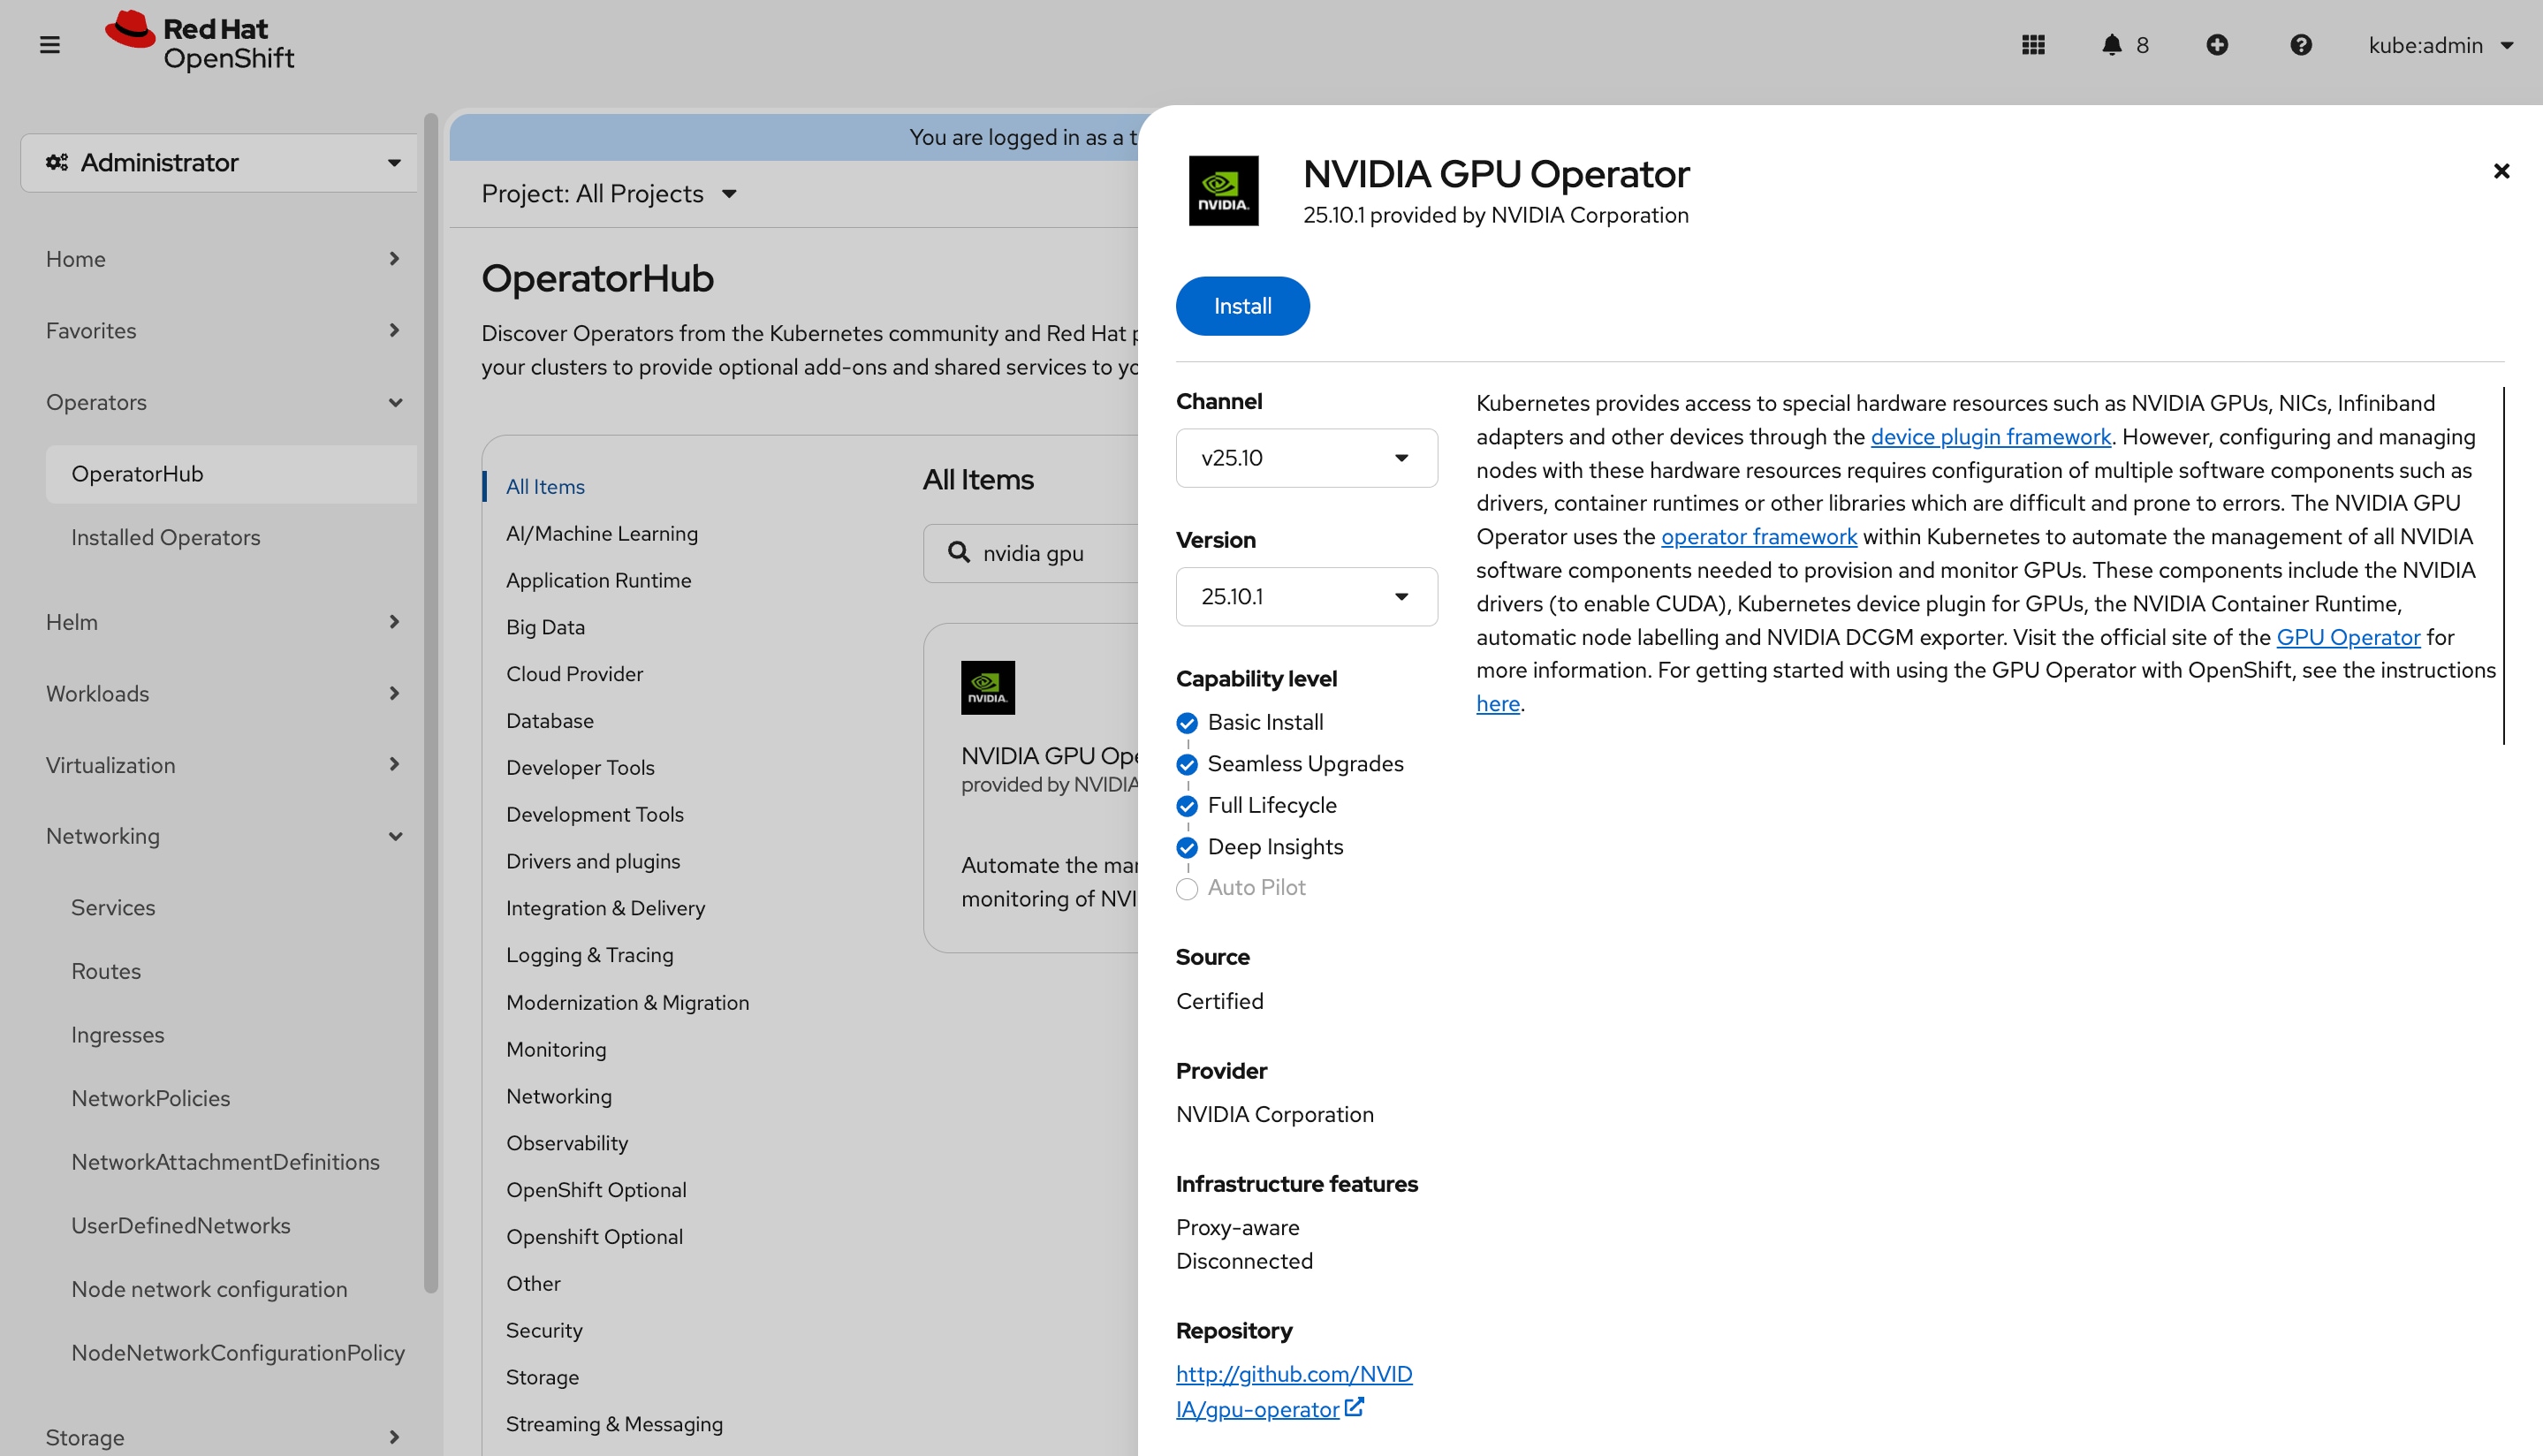The image size is (2543, 1456).
Task: Filter by Cloud Provider category
Action: tap(574, 674)
